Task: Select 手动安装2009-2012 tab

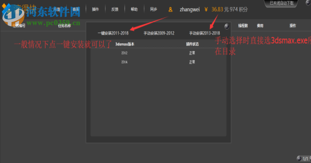Action: (x=159, y=33)
